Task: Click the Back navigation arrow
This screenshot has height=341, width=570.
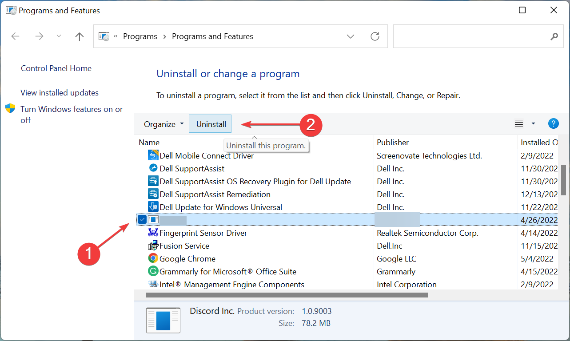Action: coord(16,36)
